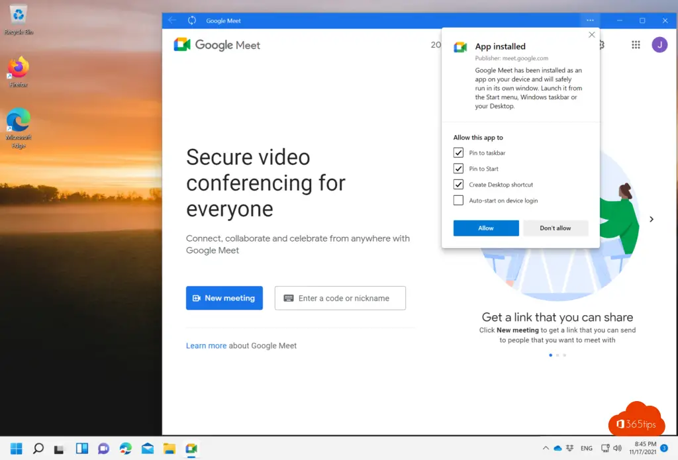Uncheck Pin to Start checkbox

click(x=458, y=169)
